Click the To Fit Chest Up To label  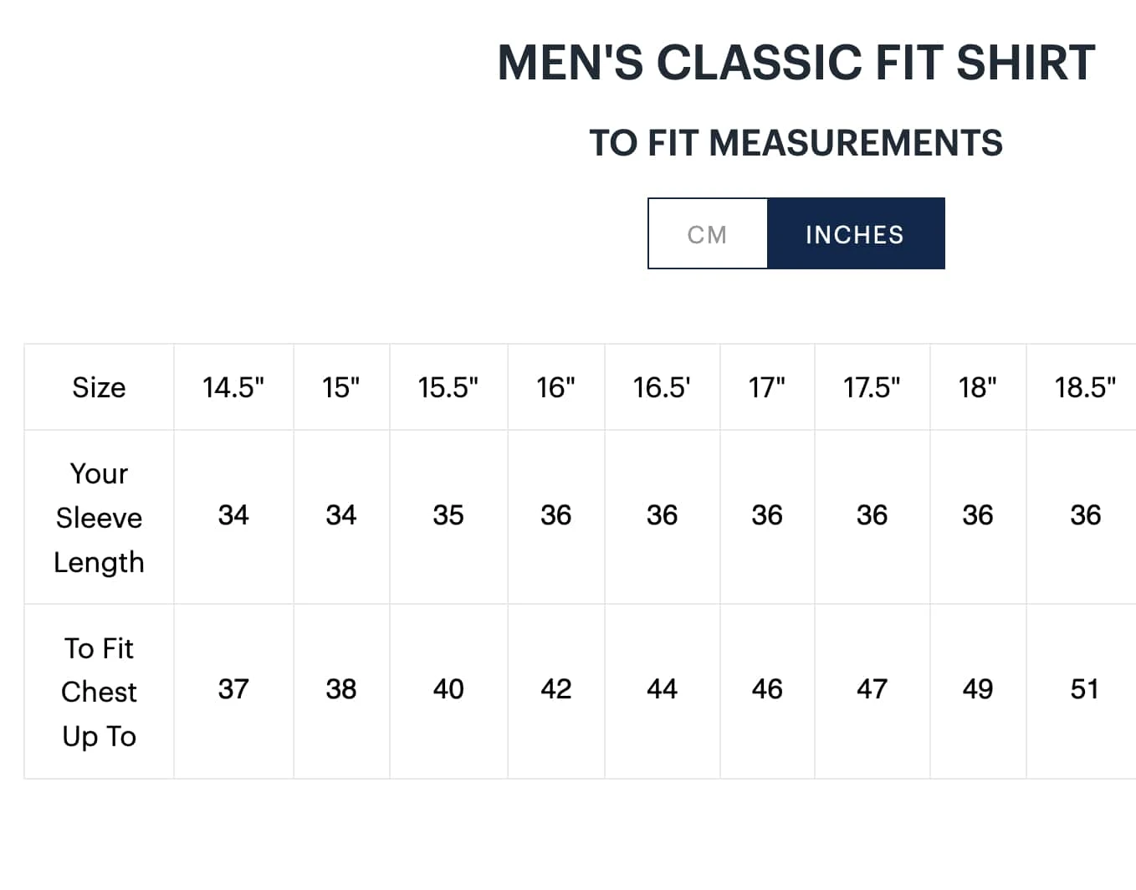click(x=99, y=692)
